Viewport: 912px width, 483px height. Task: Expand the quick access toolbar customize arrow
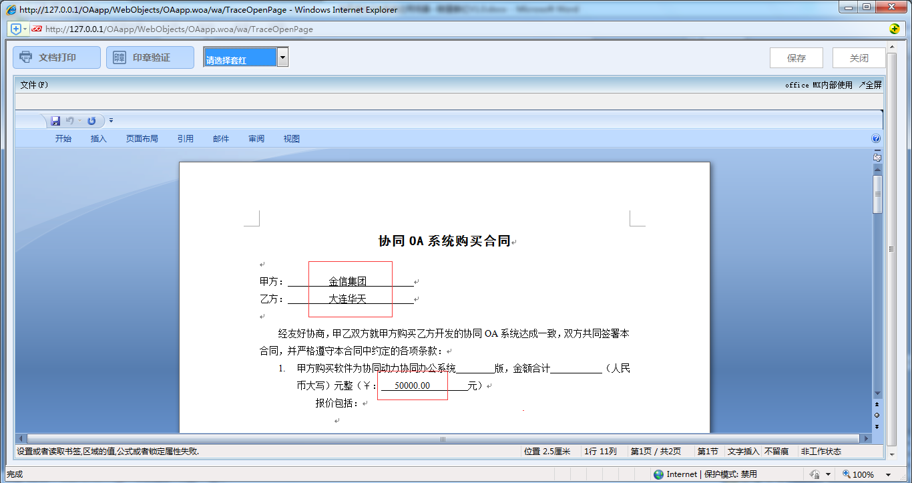pos(111,120)
